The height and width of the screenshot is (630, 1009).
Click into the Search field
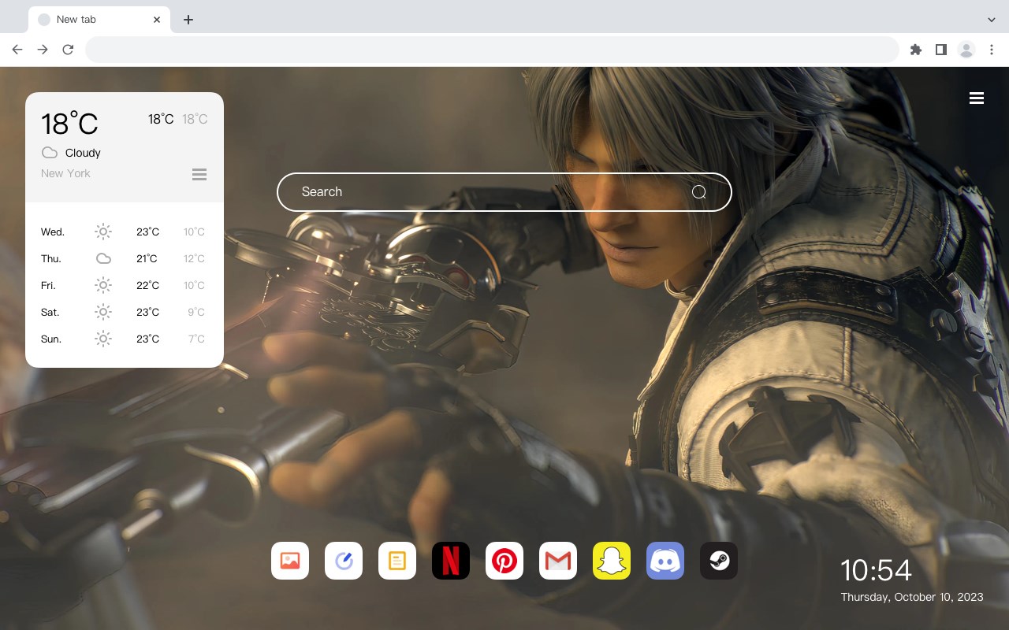click(504, 192)
